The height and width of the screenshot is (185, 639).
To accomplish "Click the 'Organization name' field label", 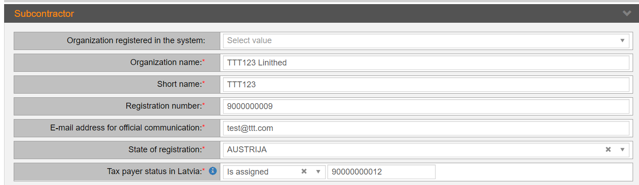I will 166,63.
